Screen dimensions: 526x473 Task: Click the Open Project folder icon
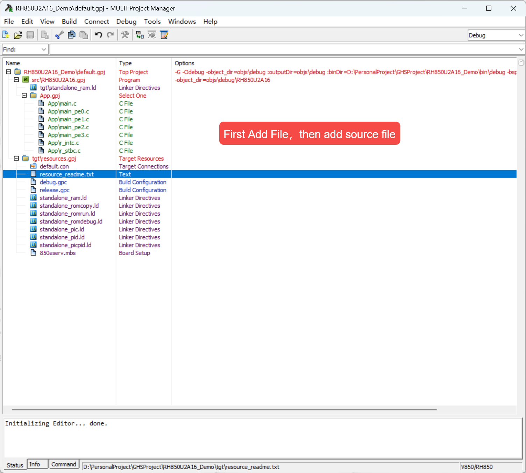point(18,35)
